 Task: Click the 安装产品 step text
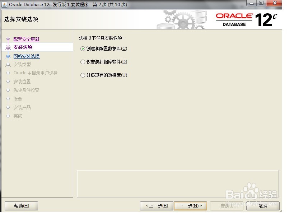(x=22, y=107)
